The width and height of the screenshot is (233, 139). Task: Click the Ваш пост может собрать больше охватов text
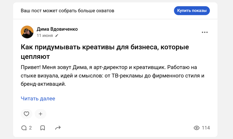point(68,11)
